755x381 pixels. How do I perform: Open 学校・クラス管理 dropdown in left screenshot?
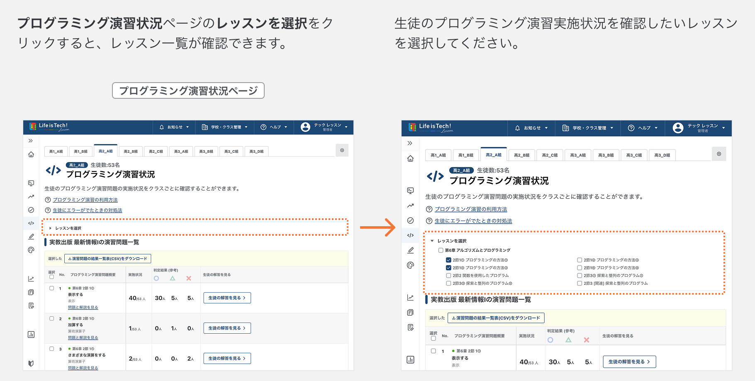click(x=224, y=127)
